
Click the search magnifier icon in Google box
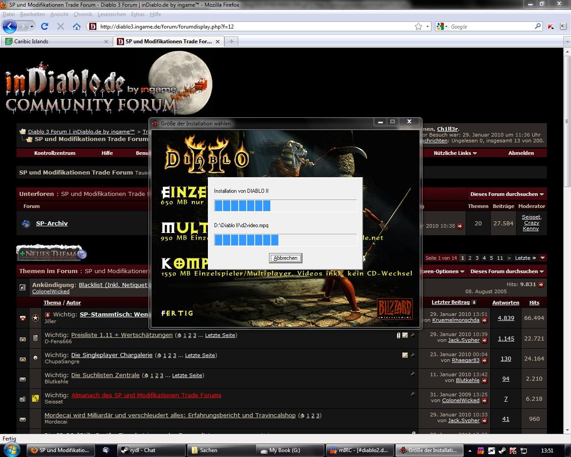pyautogui.click(x=538, y=26)
